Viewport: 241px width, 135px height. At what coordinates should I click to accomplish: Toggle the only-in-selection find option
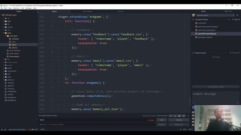coord(179,116)
